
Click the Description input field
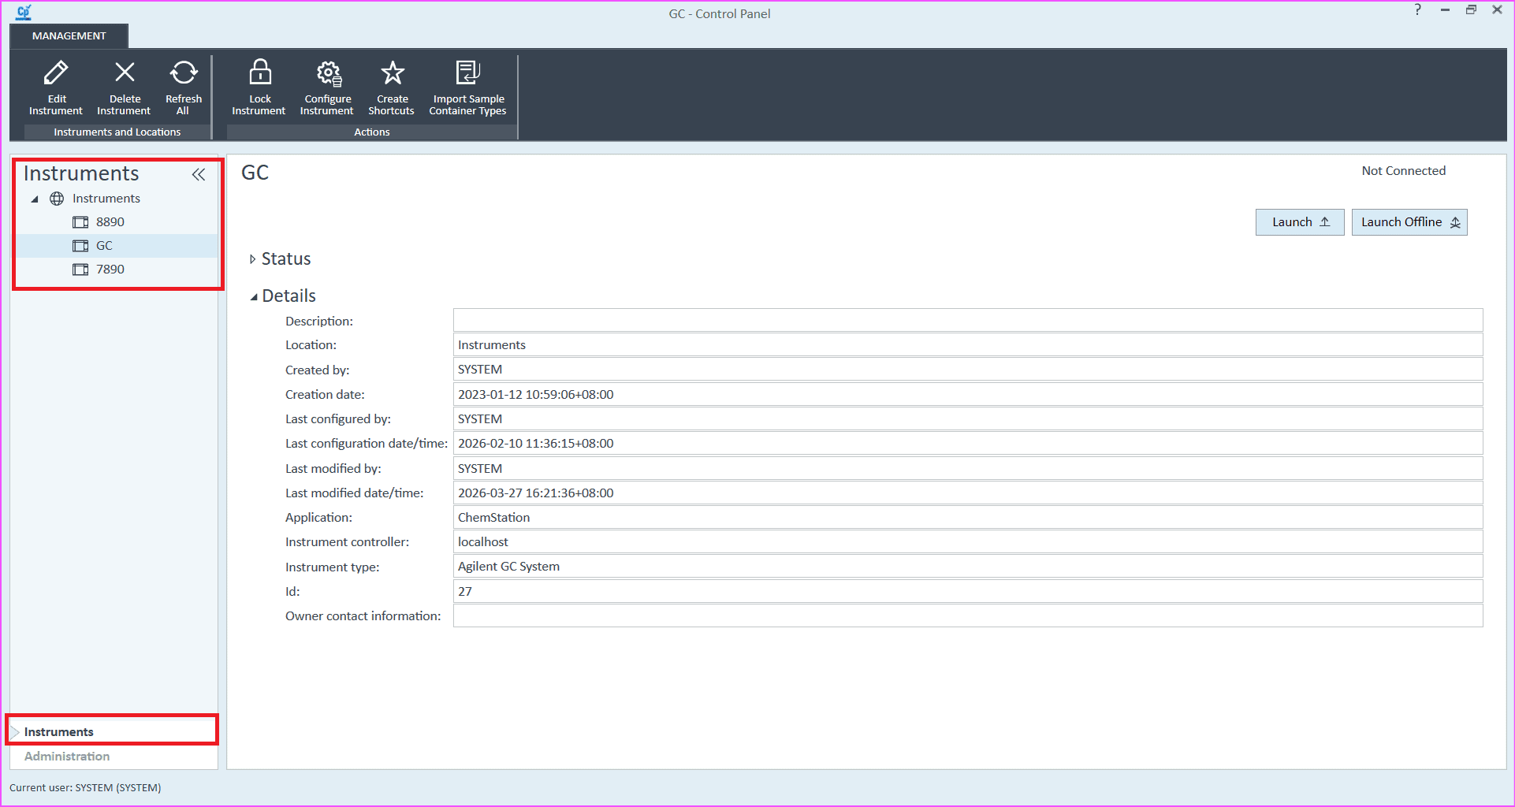pos(968,320)
